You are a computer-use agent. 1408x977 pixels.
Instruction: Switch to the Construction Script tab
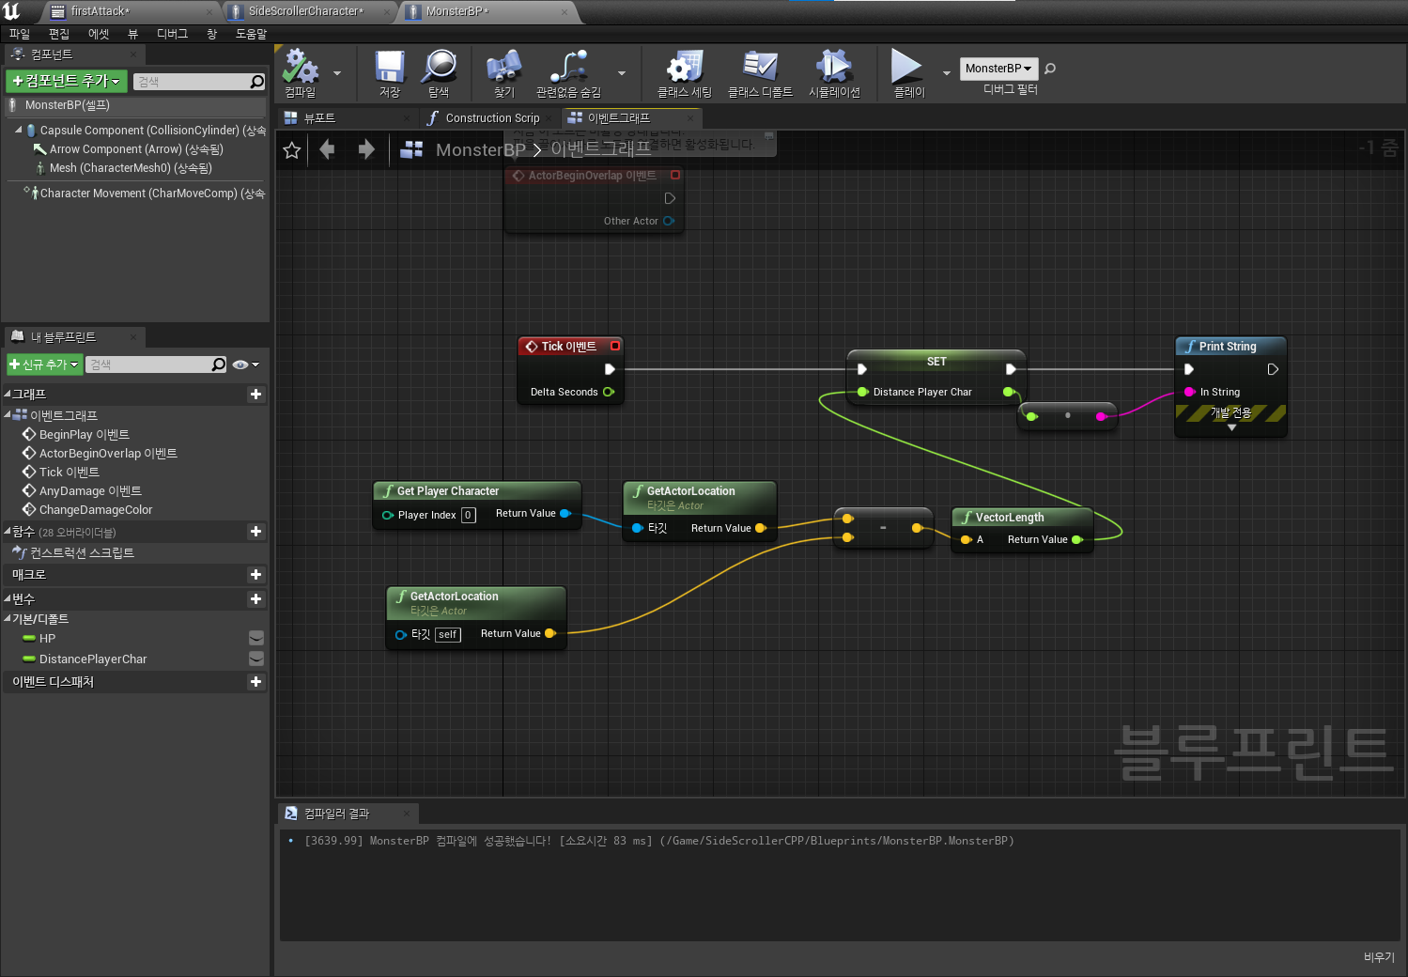[490, 117]
